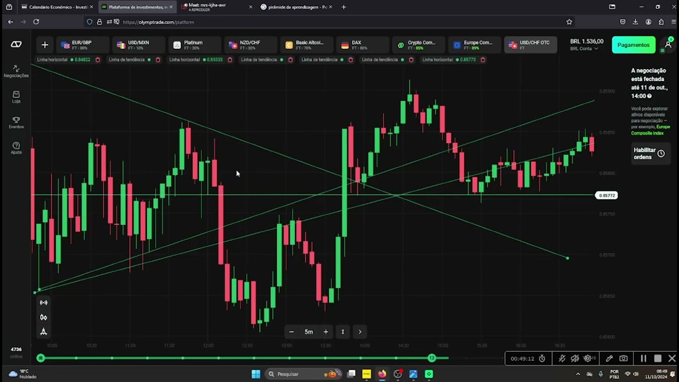Show hidden system tray icons
The width and height of the screenshot is (679, 382).
[578, 374]
